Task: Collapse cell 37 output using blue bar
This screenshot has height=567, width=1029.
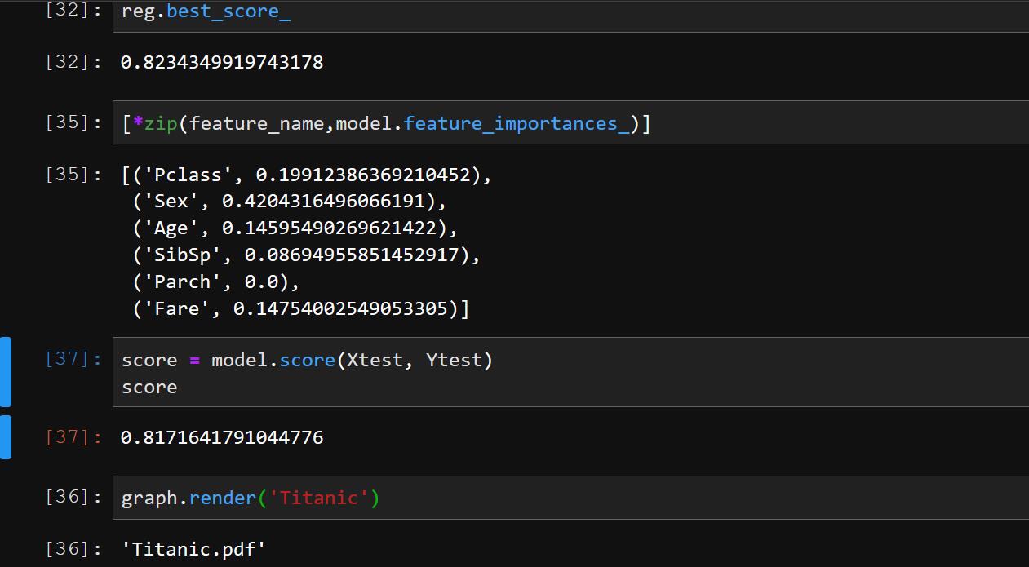Action: [x=6, y=437]
